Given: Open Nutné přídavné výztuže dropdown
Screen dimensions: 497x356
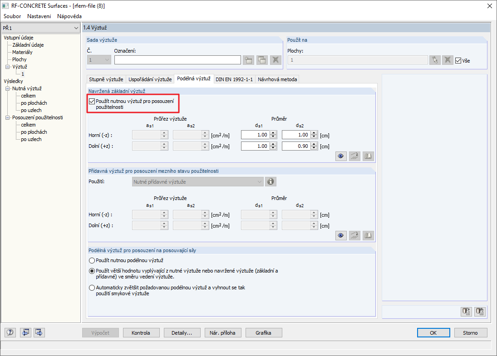Looking at the screenshot, I should pyautogui.click(x=198, y=182).
